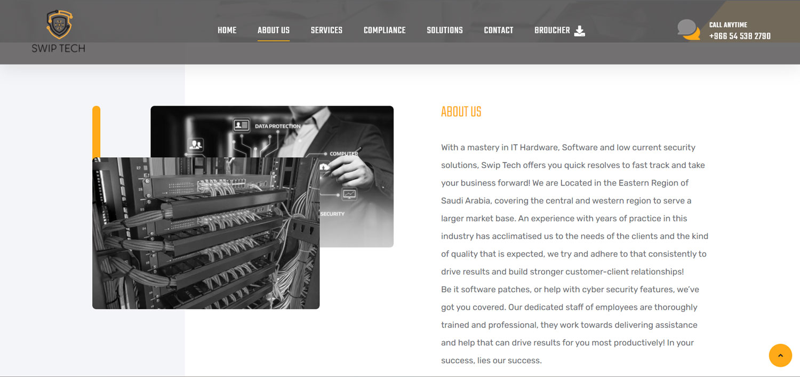
Task: Click the last line "success, lies our success."
Action: tap(491, 360)
